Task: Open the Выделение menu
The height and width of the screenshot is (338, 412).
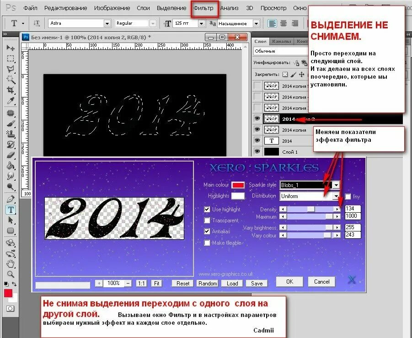Action: tap(171, 8)
